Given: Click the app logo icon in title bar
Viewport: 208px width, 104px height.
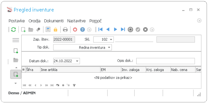Looking at the screenshot, I should (x=9, y=10).
